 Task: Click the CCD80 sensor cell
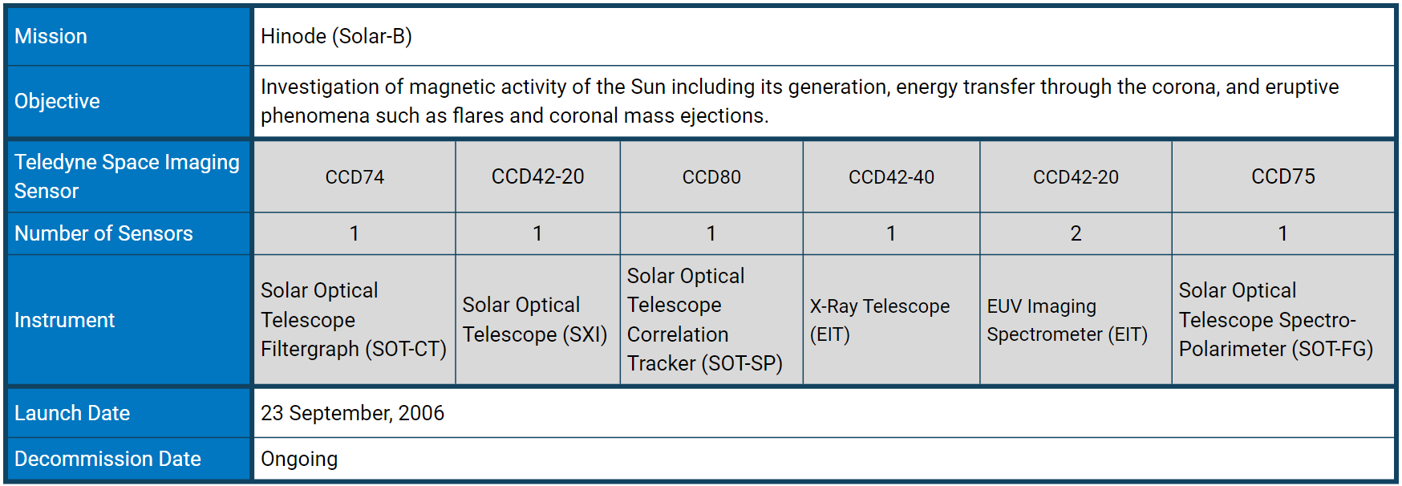711,176
